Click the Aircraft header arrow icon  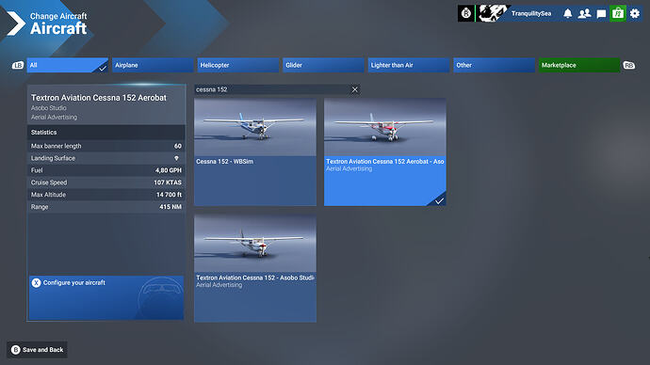pyautogui.click(x=15, y=24)
